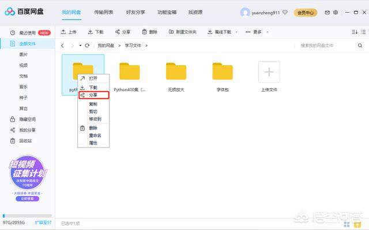Expand the chevron after 学习文件 breadcrumb
This screenshot has width=369, height=230.
point(146,46)
